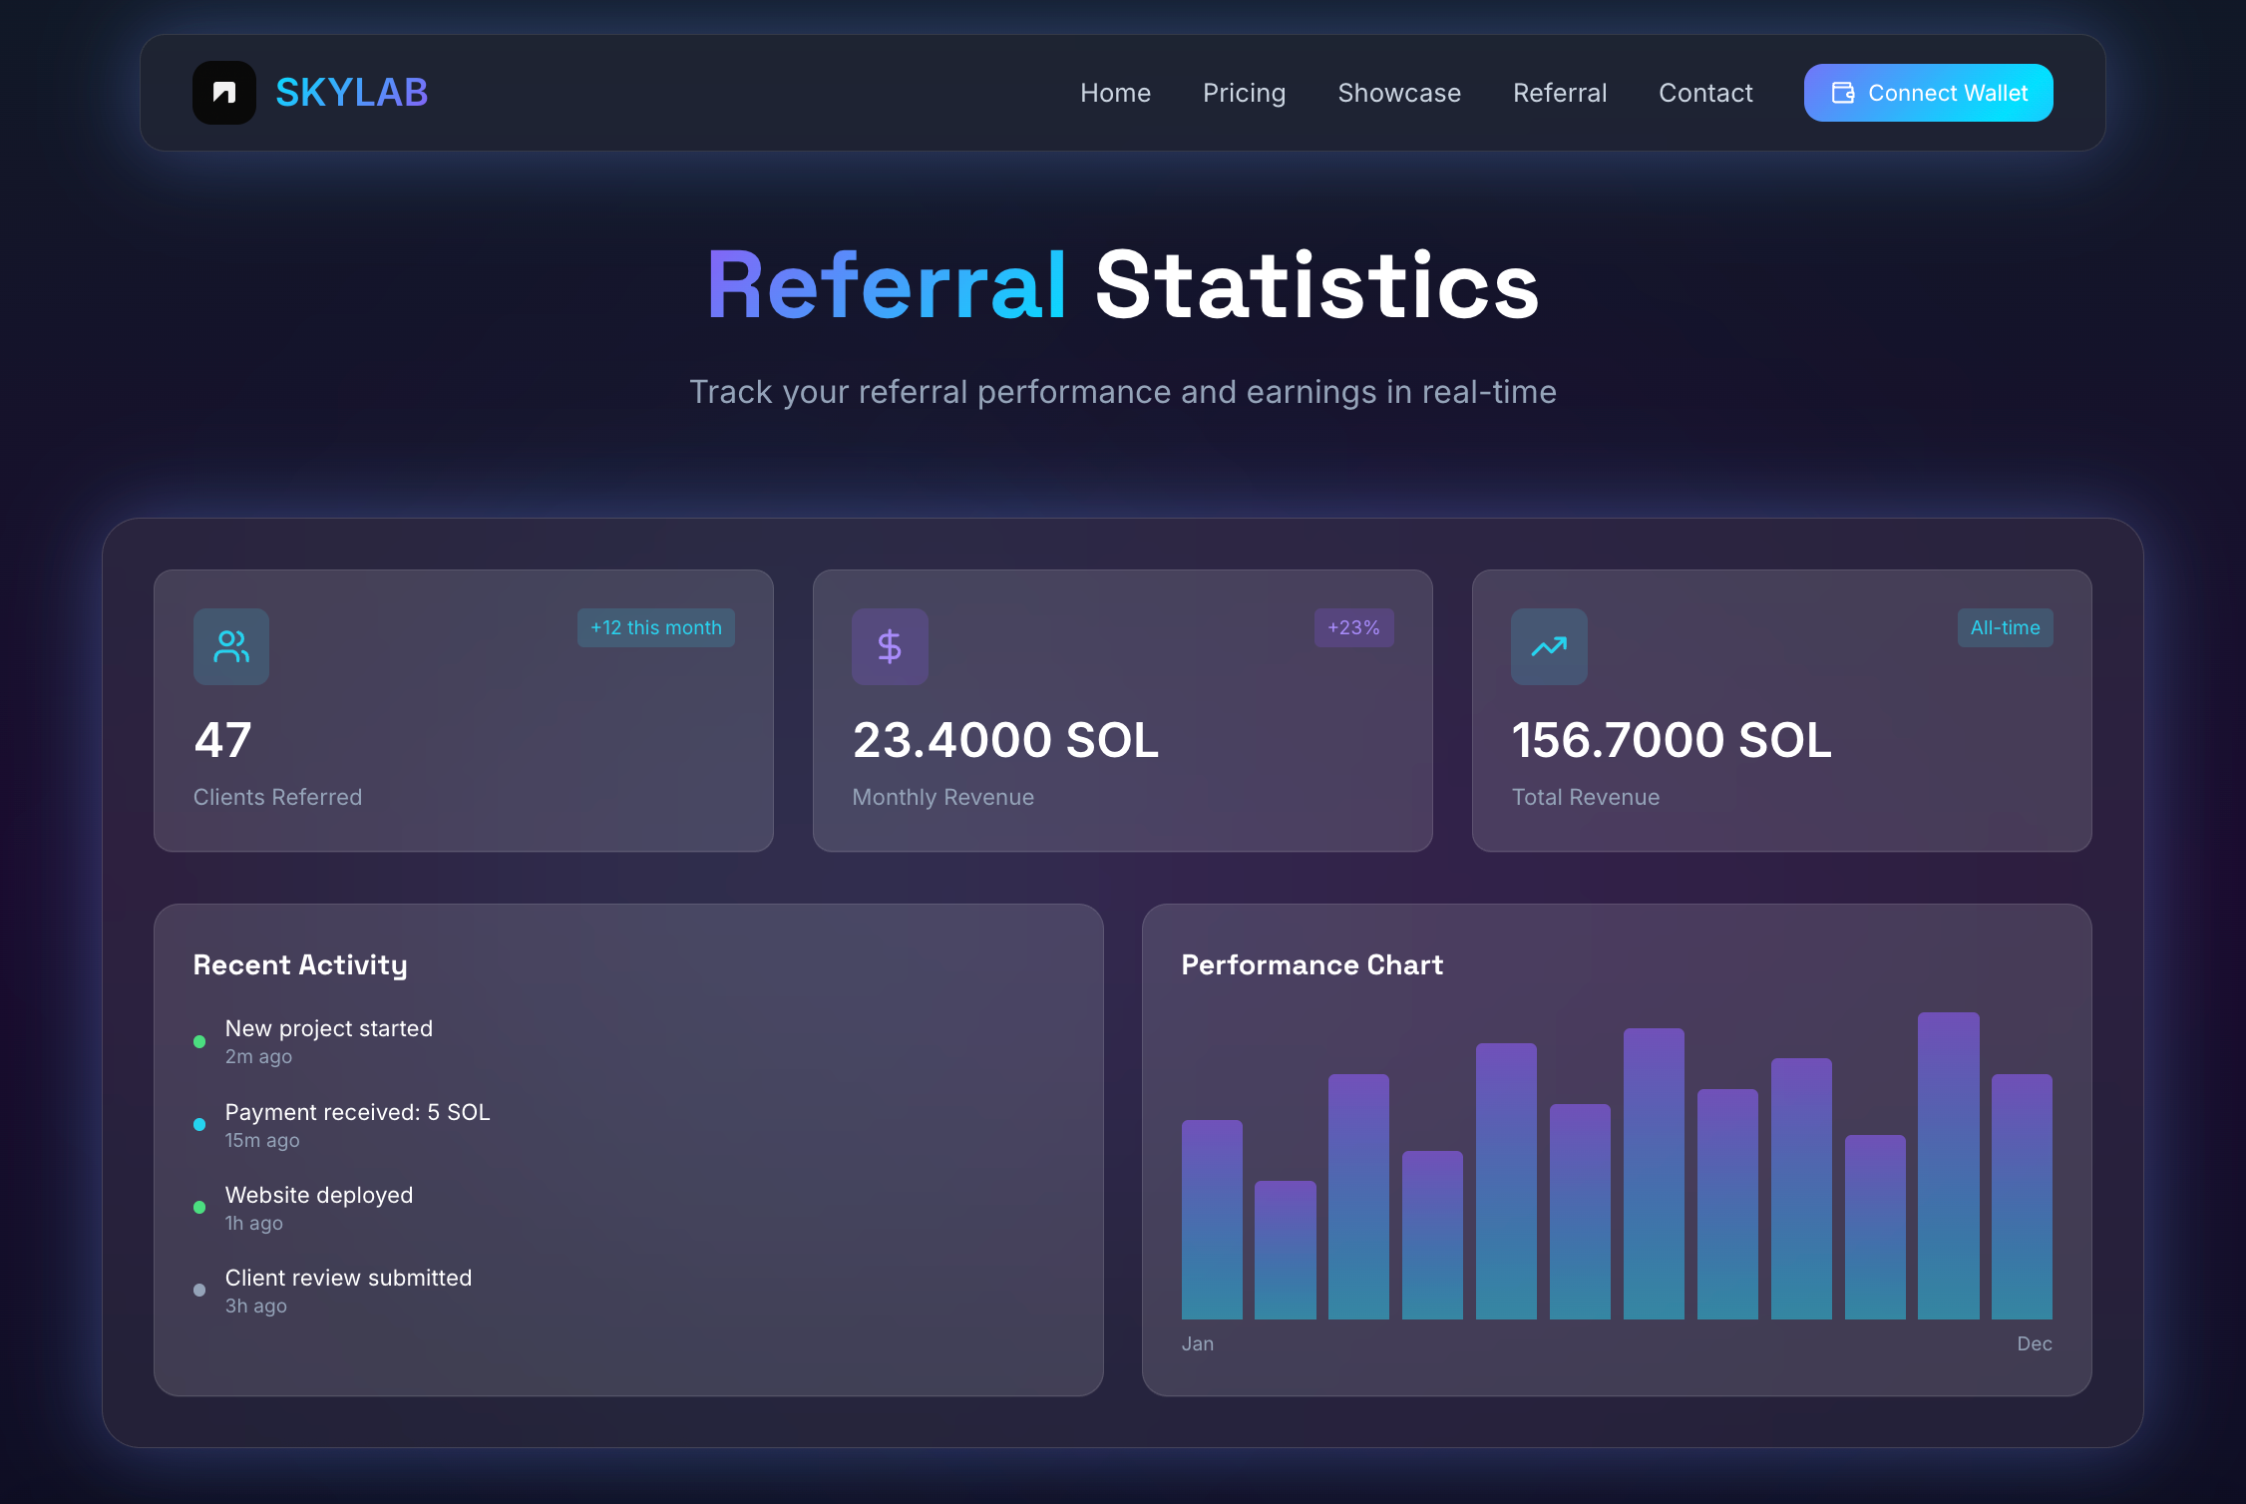The width and height of the screenshot is (2246, 1504).
Task: Click the trending arrow icon on Total Revenue
Action: tap(1549, 646)
